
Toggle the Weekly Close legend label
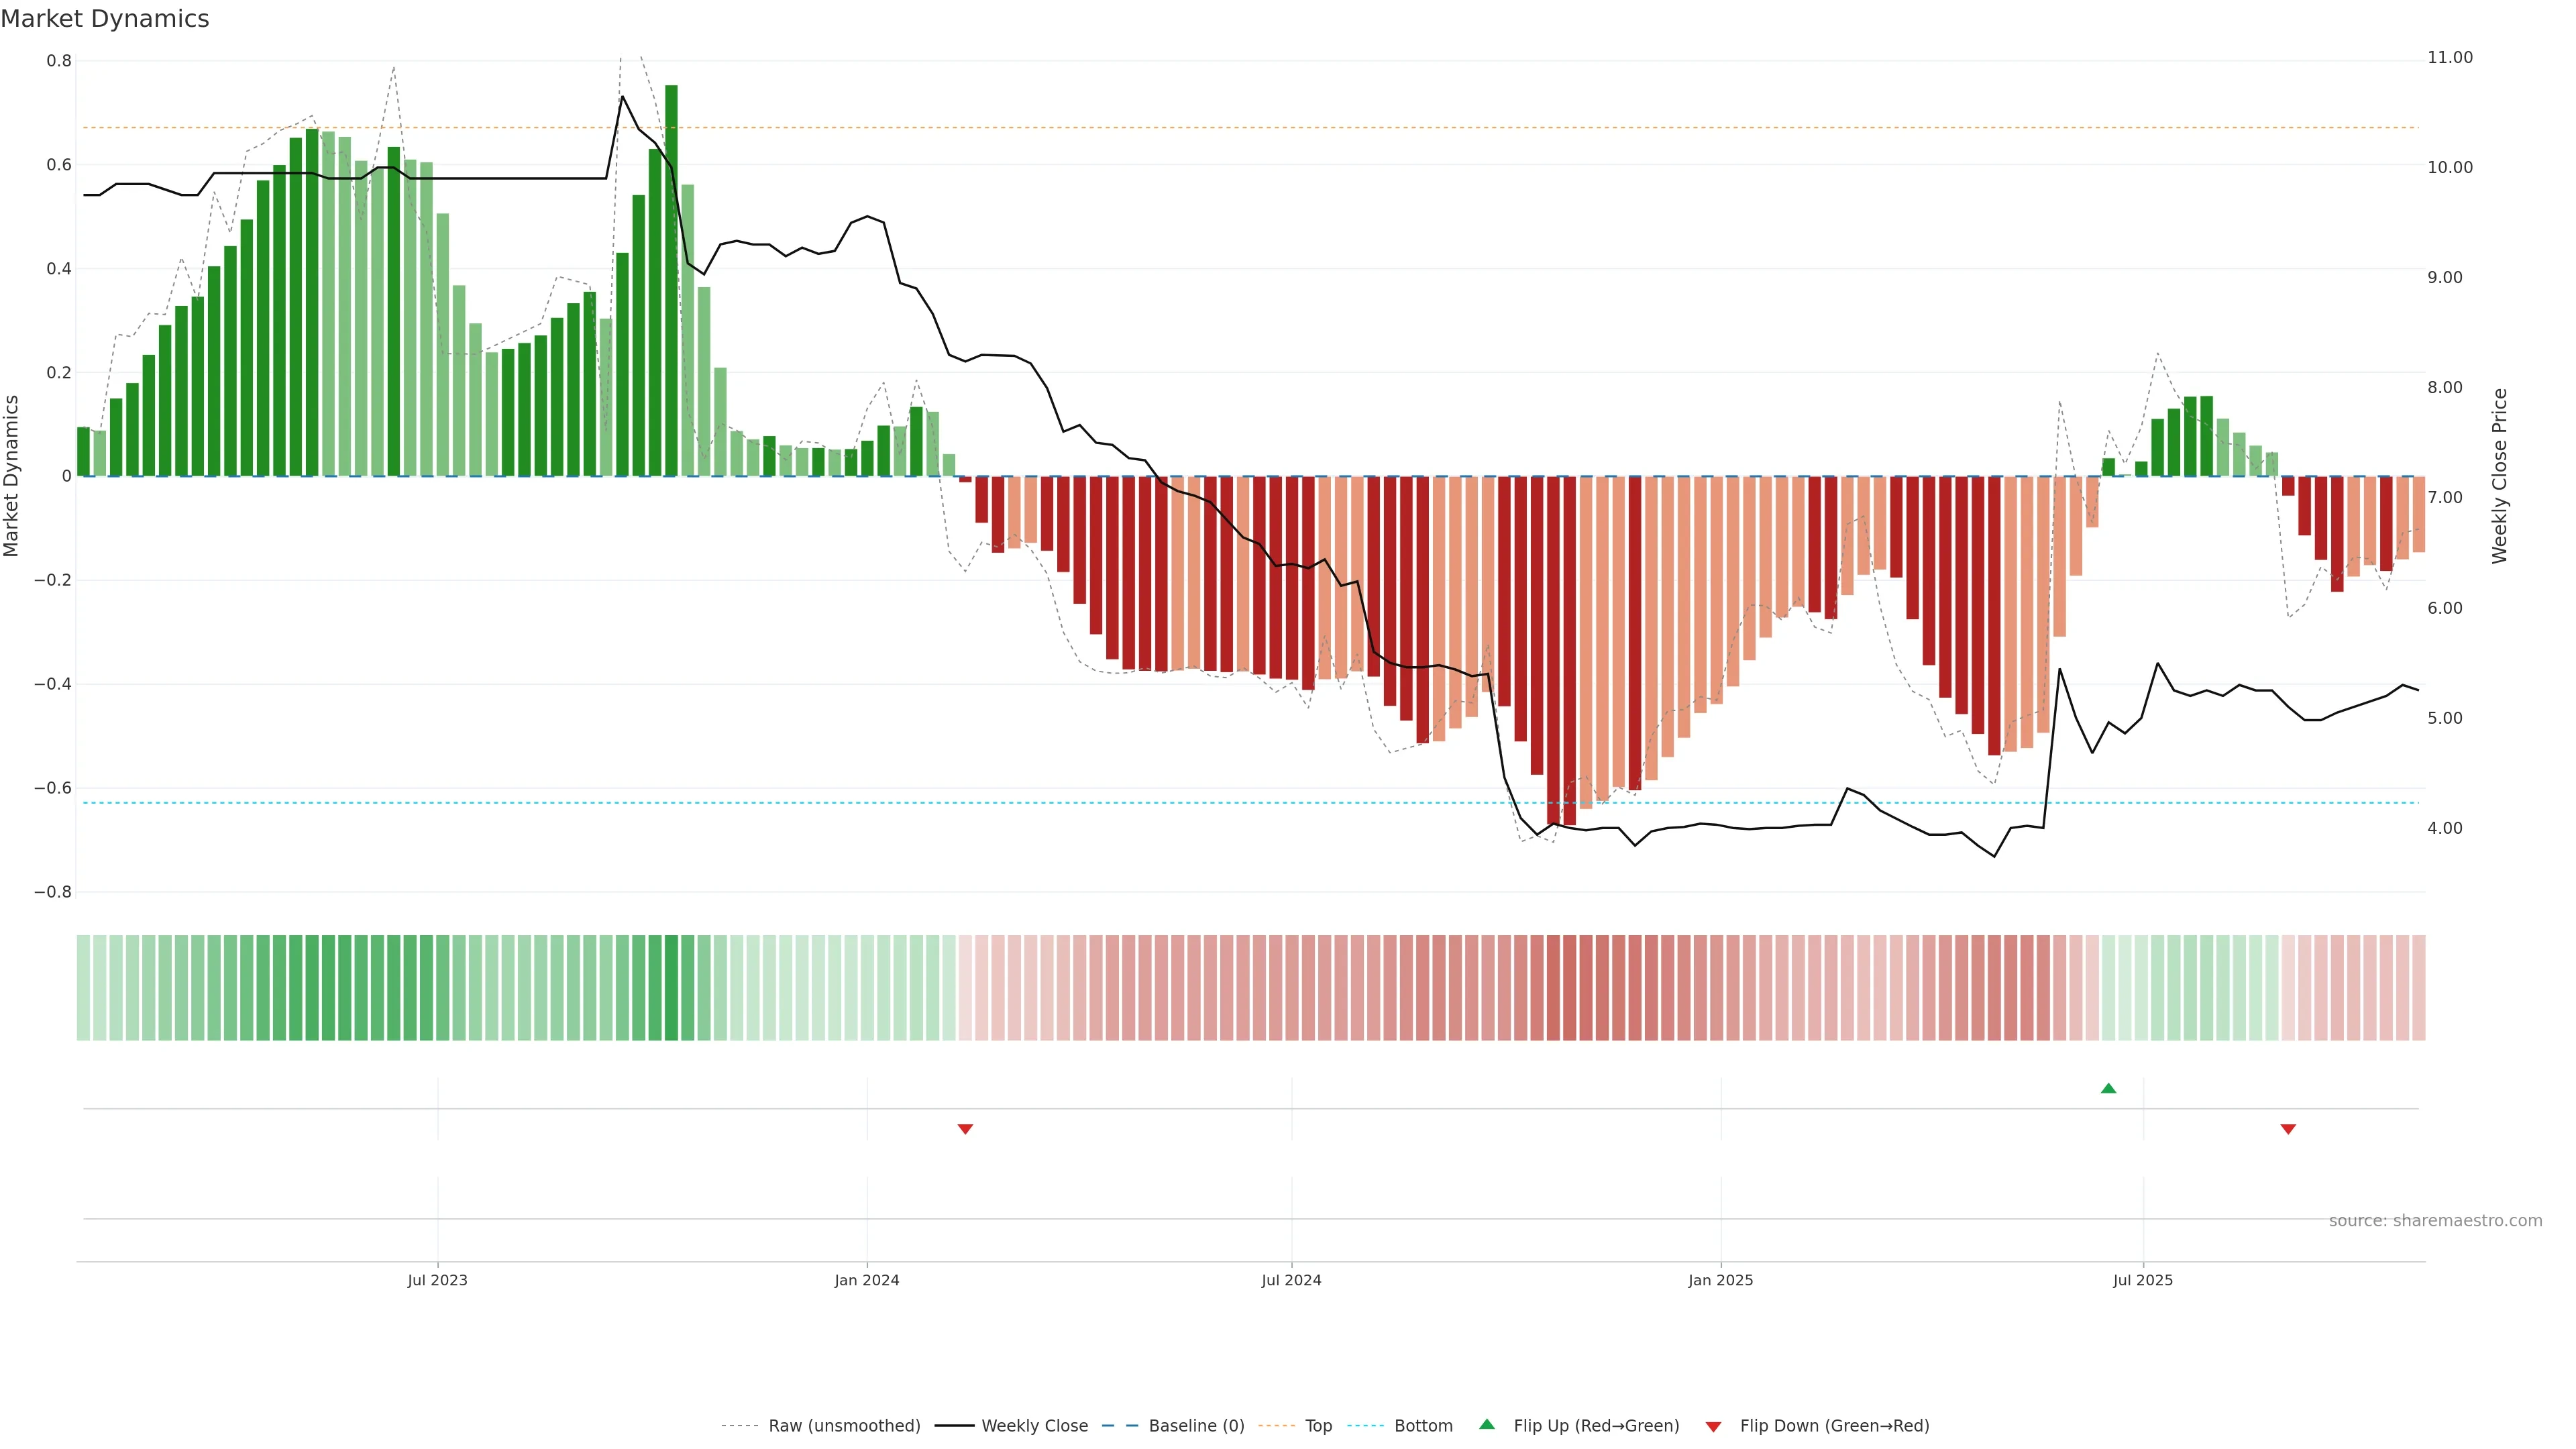(1034, 1426)
